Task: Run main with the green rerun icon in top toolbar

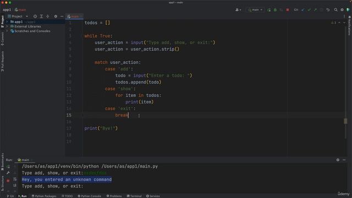Action: tap(269, 10)
